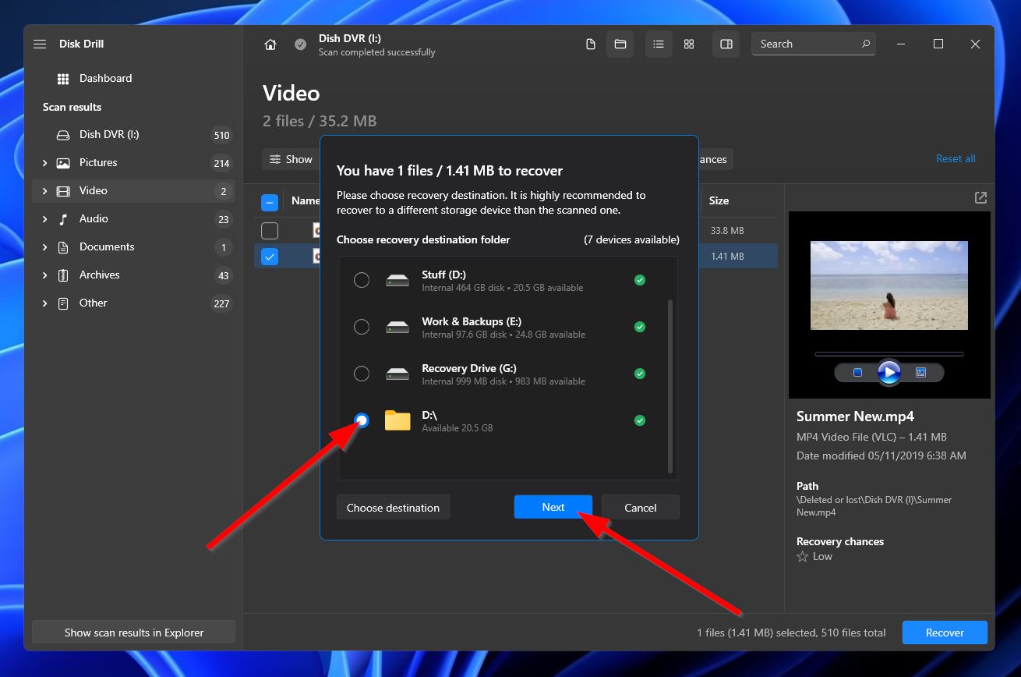This screenshot has height=677, width=1021.
Task: Click the Pictures category icon
Action: [63, 163]
